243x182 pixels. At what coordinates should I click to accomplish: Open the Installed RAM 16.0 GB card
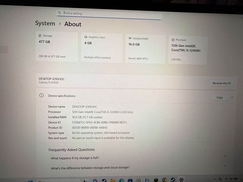[x=145, y=49]
